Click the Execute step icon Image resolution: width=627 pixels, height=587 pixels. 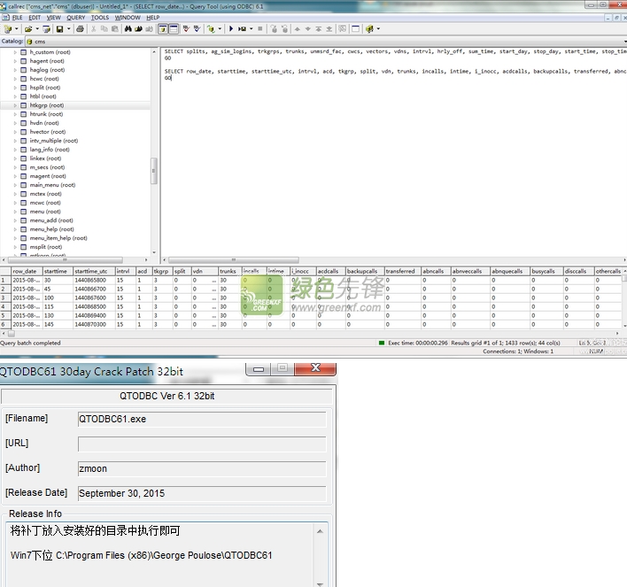click(x=242, y=29)
